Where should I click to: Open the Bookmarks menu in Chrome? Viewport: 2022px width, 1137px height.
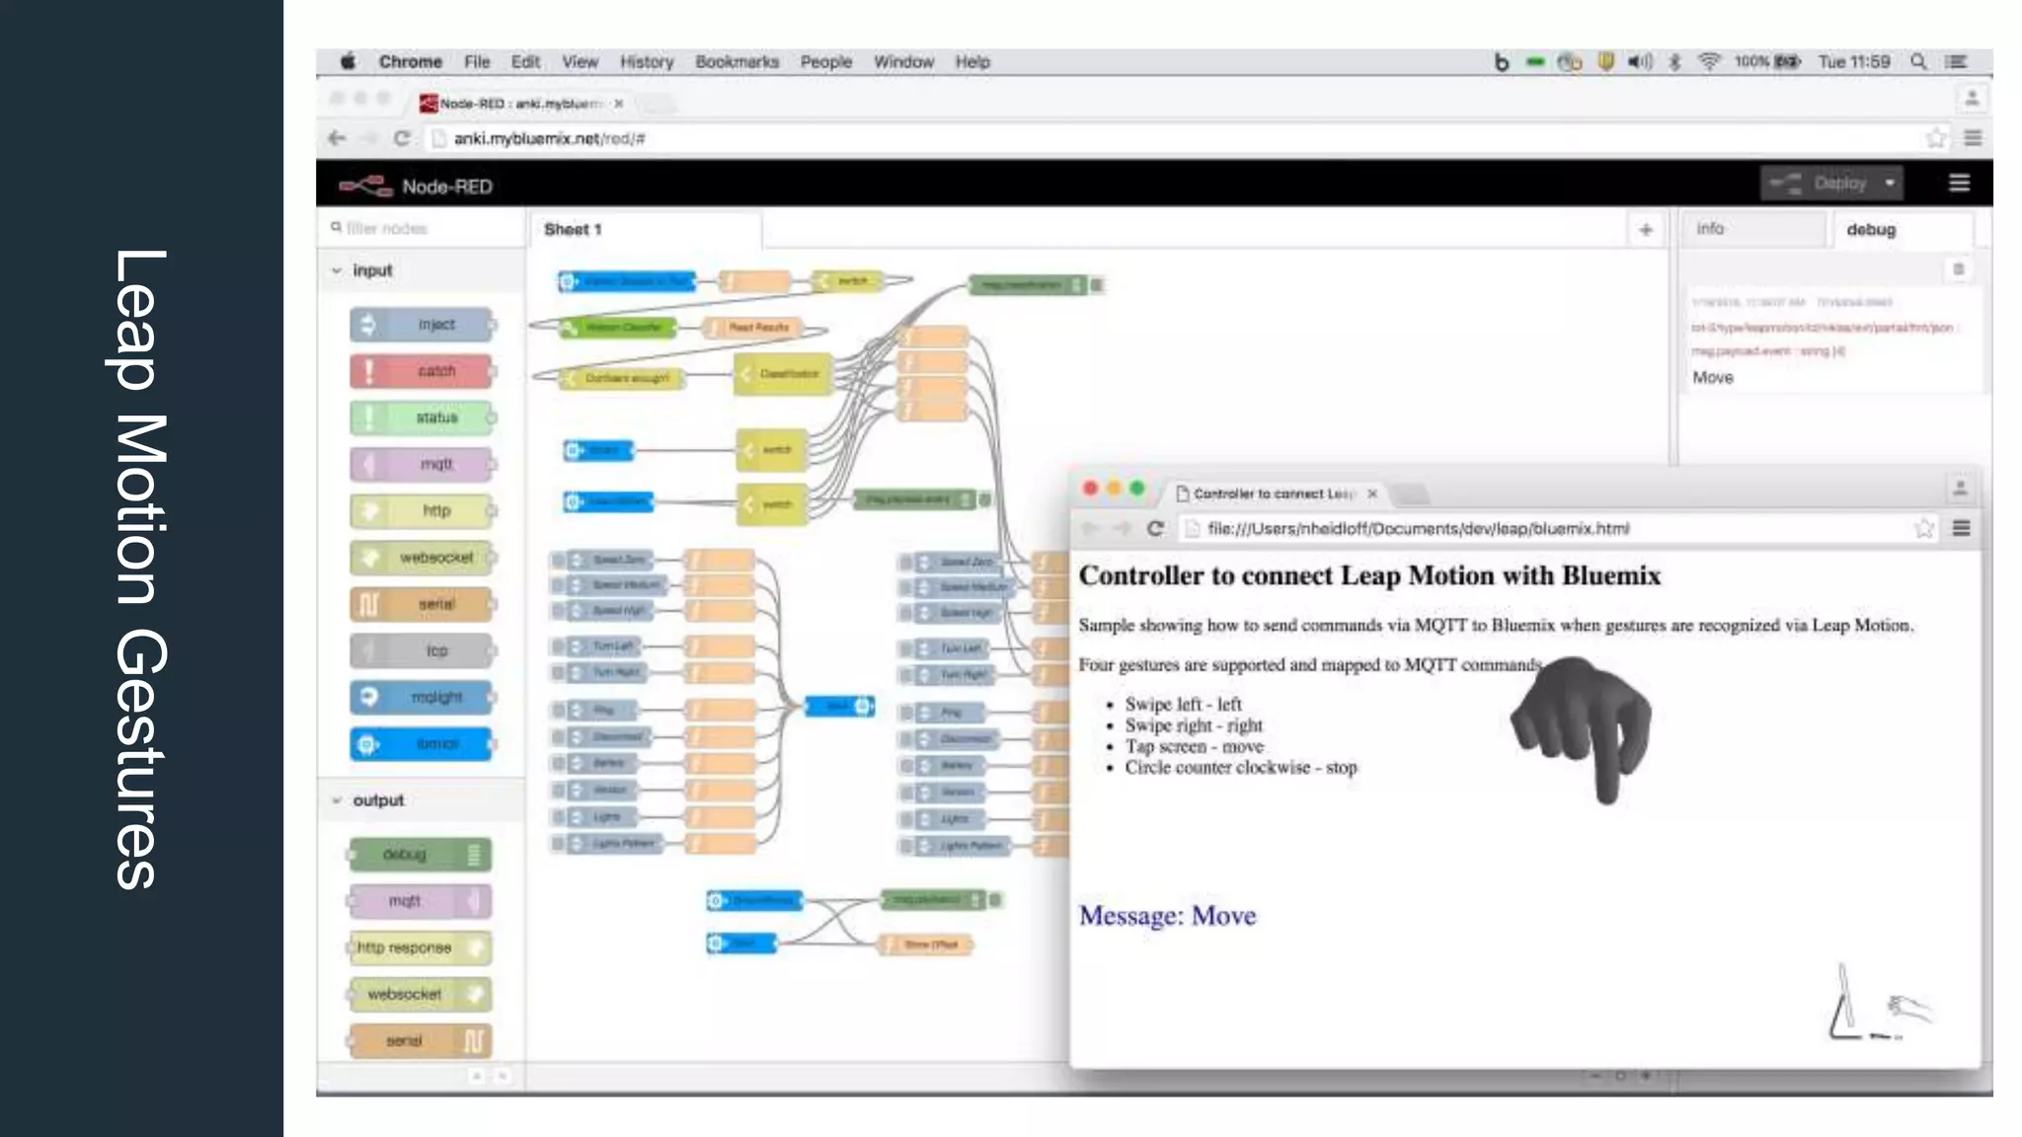[737, 61]
